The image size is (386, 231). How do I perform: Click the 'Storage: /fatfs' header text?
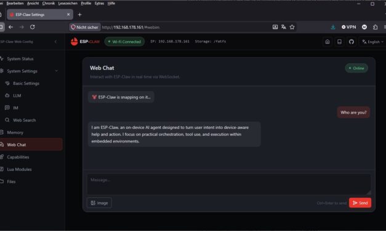210,42
